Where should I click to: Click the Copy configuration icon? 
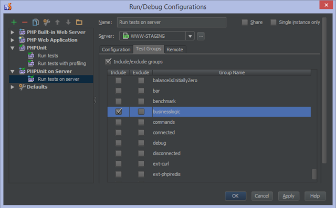(36, 22)
